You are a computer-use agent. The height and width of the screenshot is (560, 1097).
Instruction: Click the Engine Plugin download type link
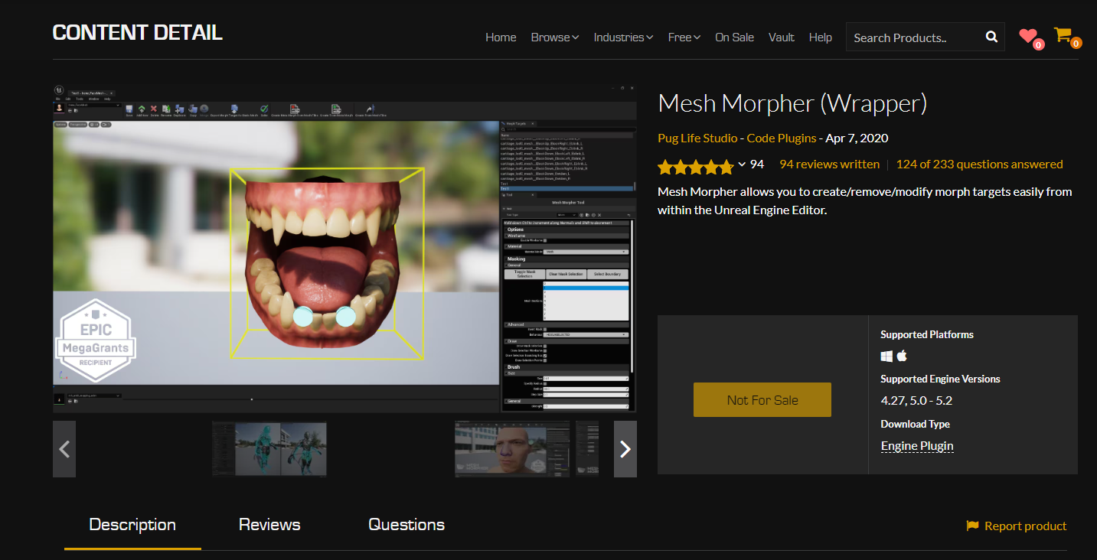point(917,446)
